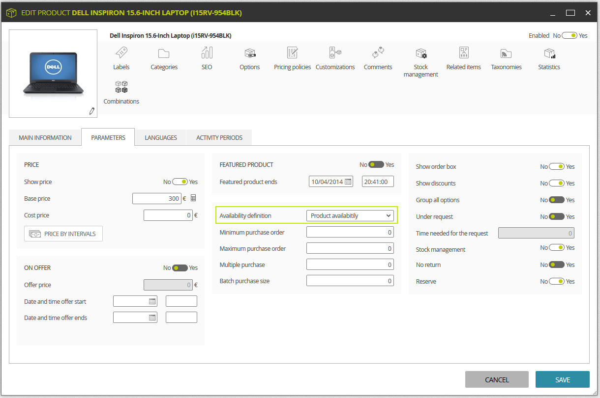Viewport: 600px width, 398px height.
Task: Open the Statistics icon
Action: click(549, 53)
